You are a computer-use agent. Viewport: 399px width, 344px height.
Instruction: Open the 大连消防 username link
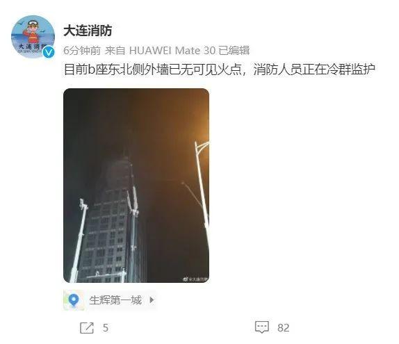coord(88,31)
